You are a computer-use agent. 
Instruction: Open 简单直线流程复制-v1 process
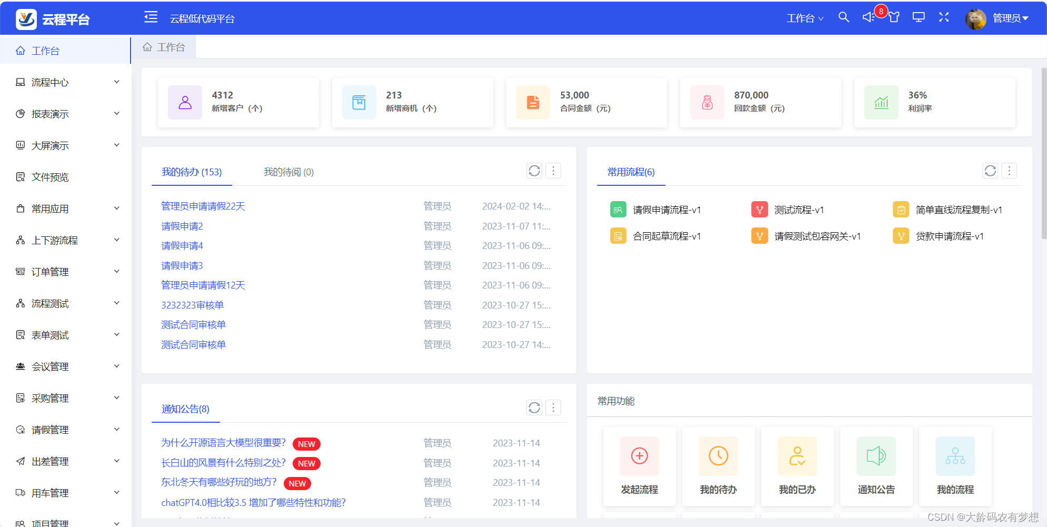948,210
